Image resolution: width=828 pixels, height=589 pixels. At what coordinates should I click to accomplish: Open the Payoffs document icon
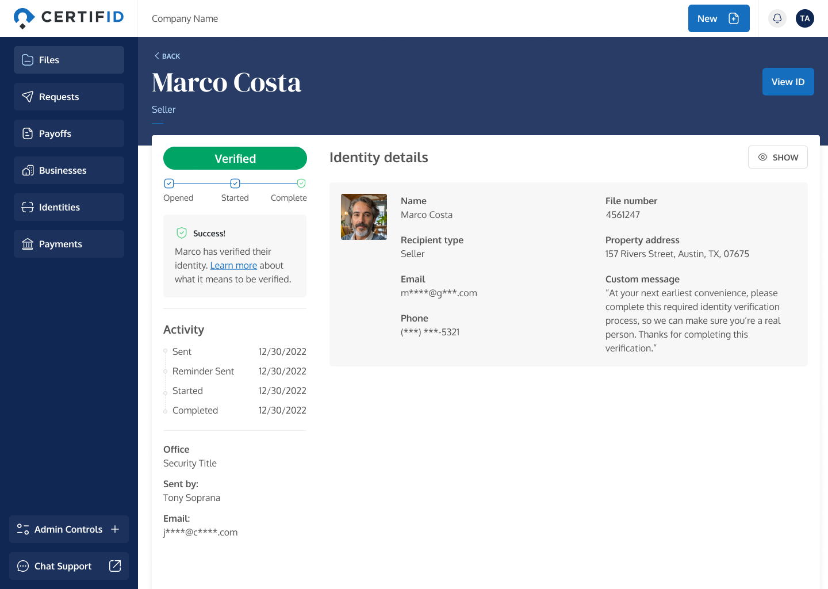27,133
